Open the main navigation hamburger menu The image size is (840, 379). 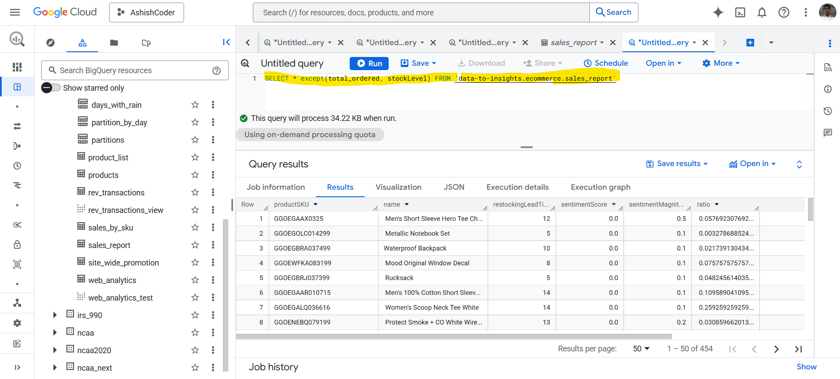pyautogui.click(x=15, y=12)
